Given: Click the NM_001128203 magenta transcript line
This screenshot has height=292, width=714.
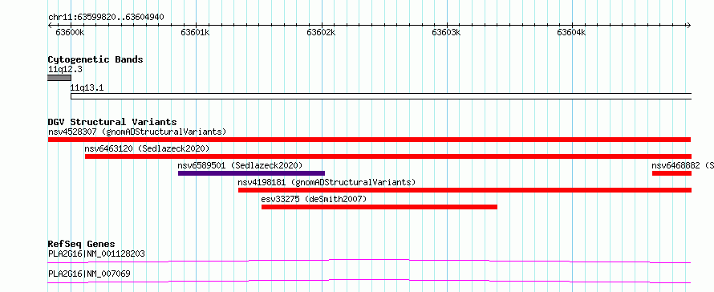Looking at the screenshot, I should point(369,261).
